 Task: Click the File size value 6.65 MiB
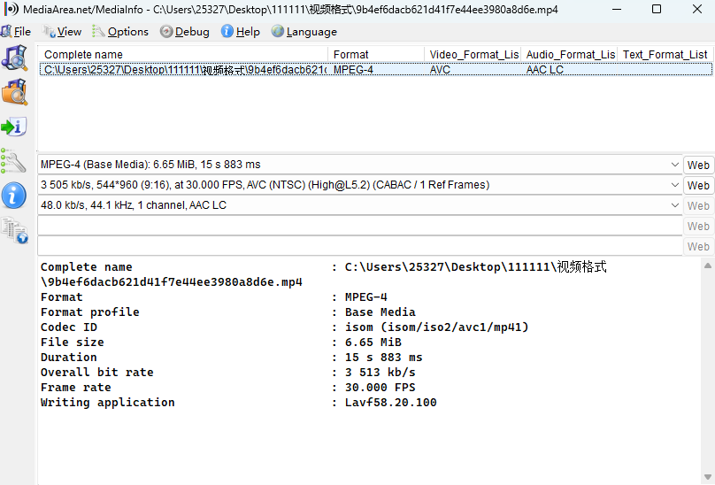click(373, 343)
